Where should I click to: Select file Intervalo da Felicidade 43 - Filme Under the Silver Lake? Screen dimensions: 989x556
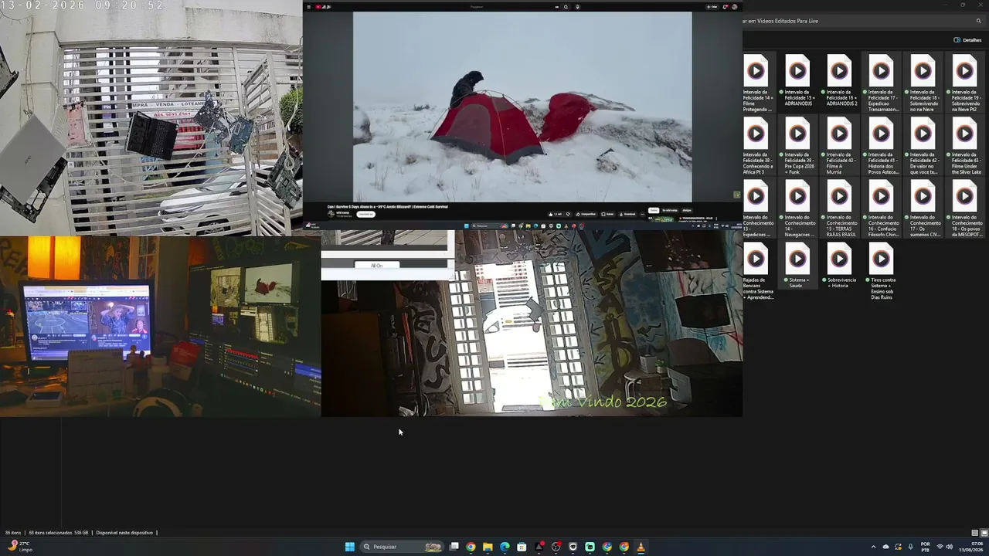965,145
